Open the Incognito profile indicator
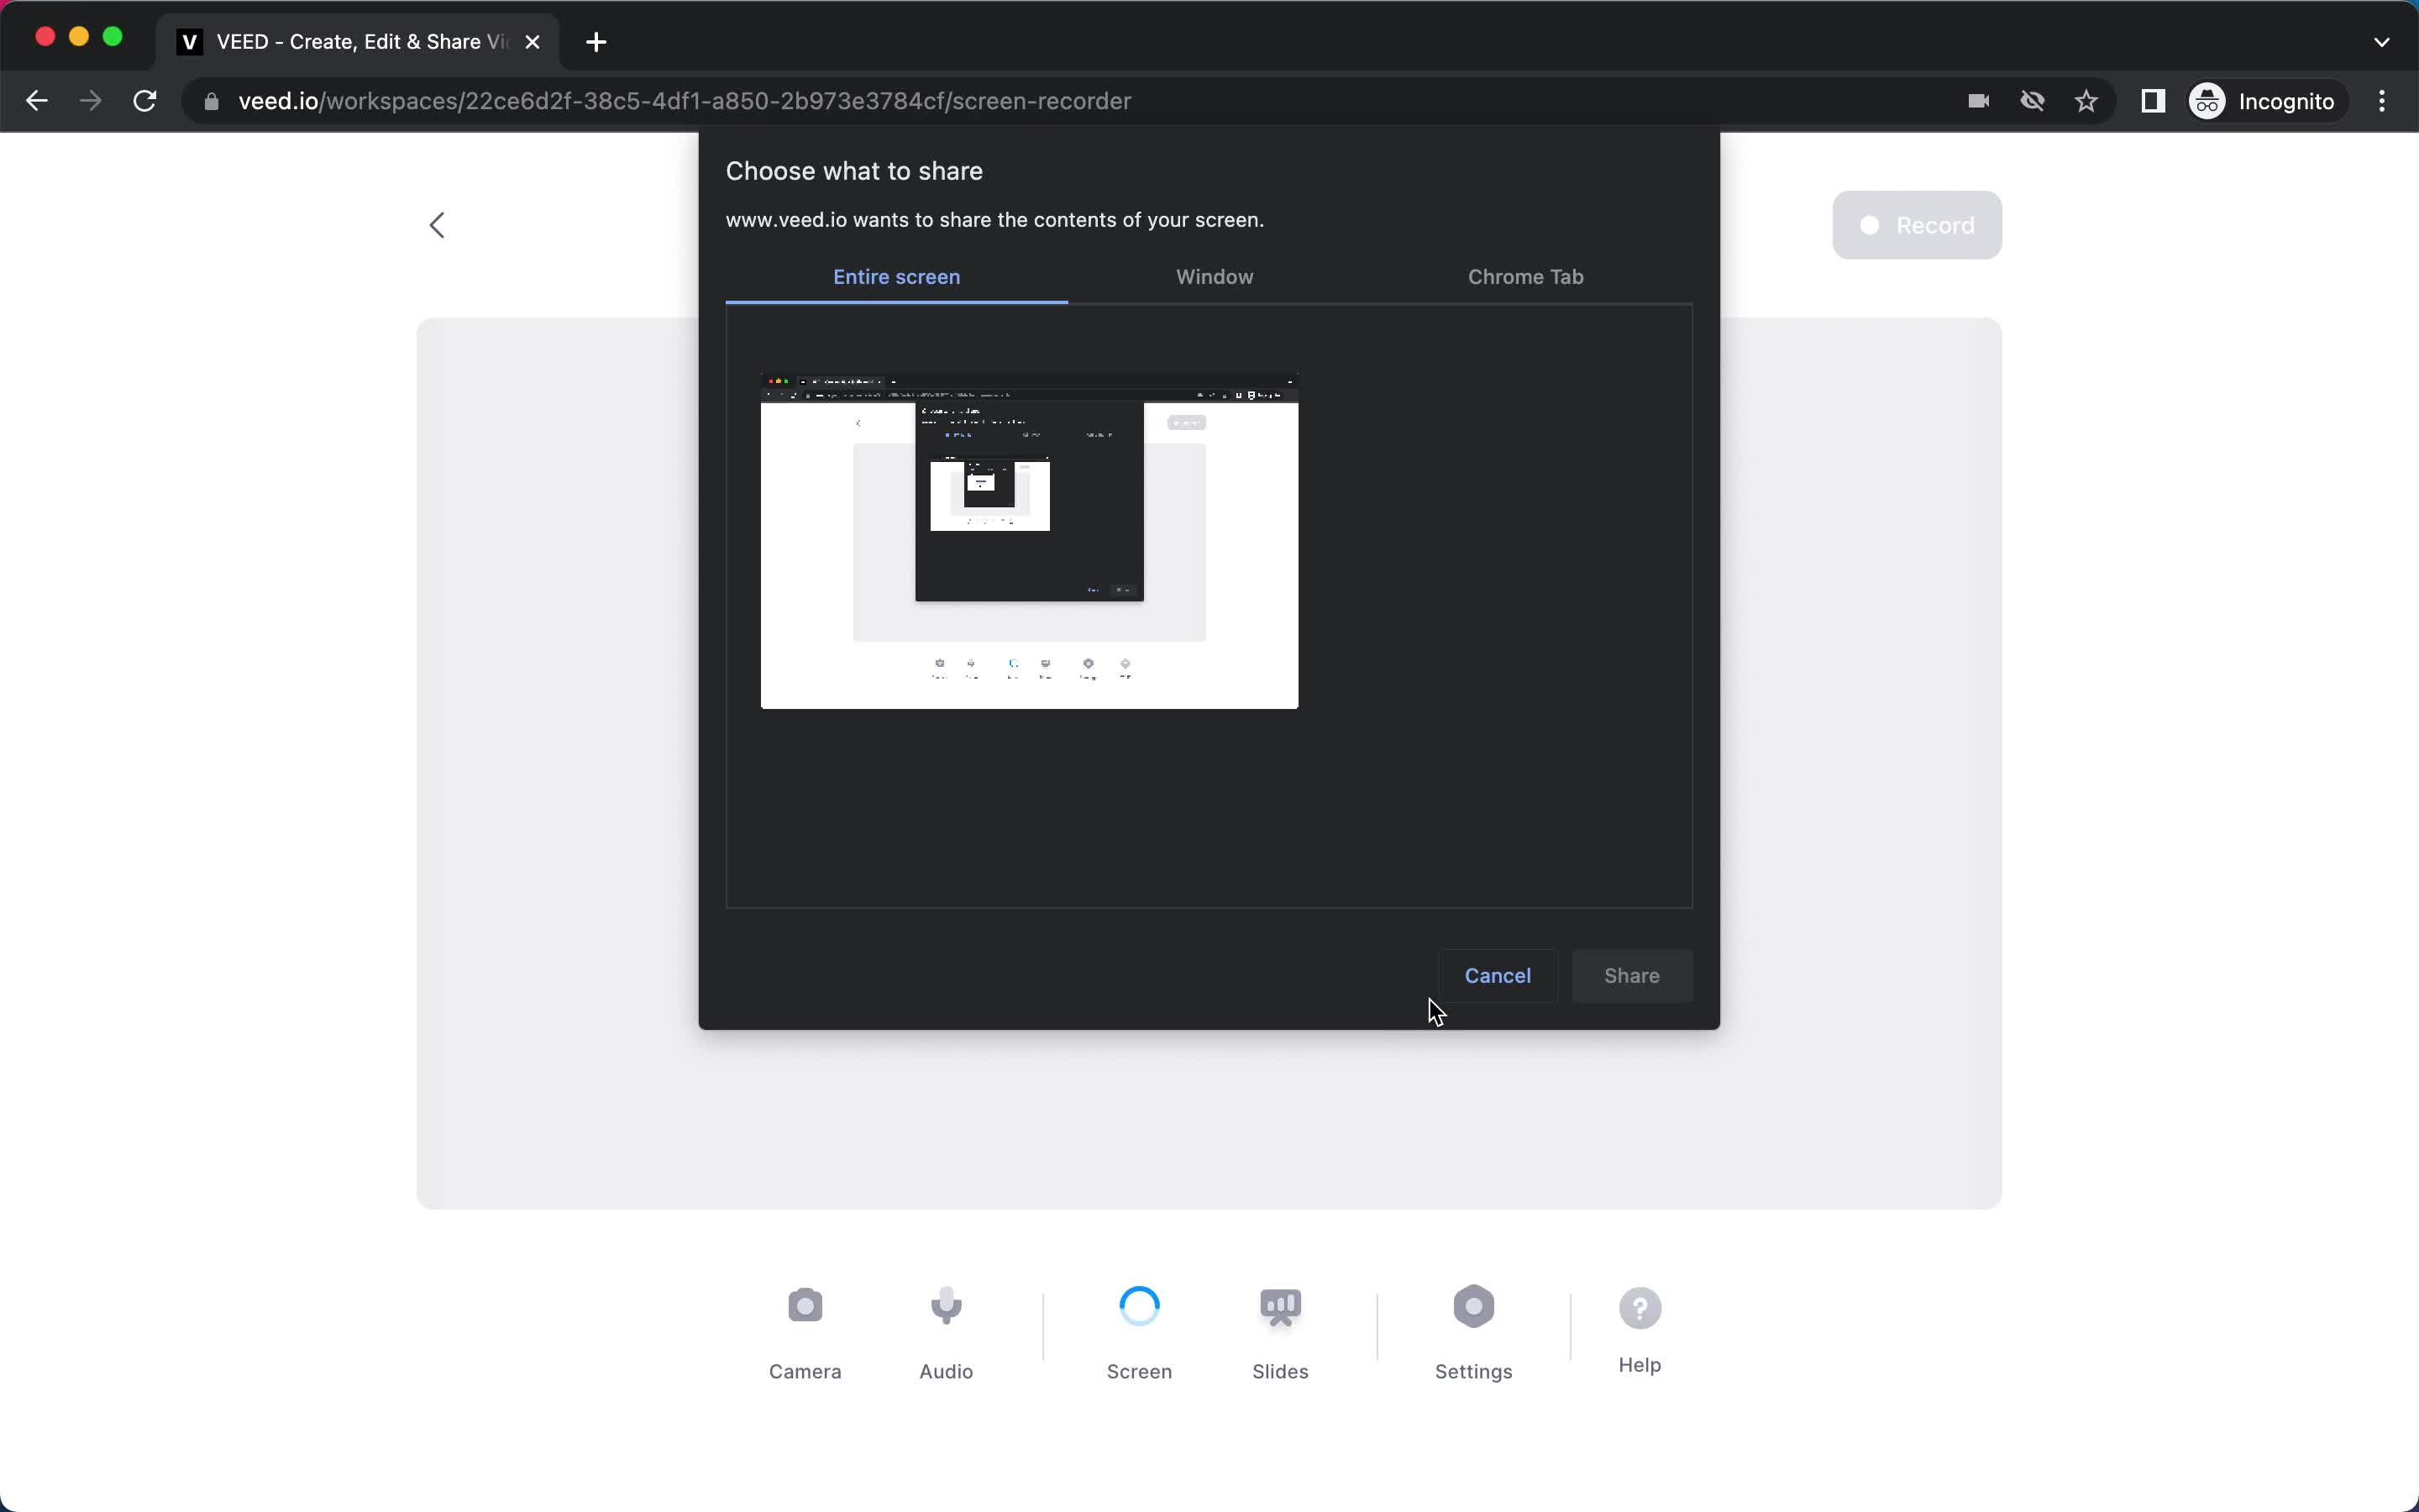 tap(2263, 101)
